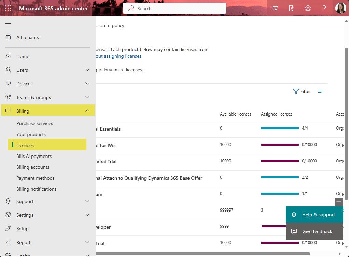Viewport: 349px width, 257px height.
Task: Click the Settings gear icon in the sidebar
Action: coord(8,215)
